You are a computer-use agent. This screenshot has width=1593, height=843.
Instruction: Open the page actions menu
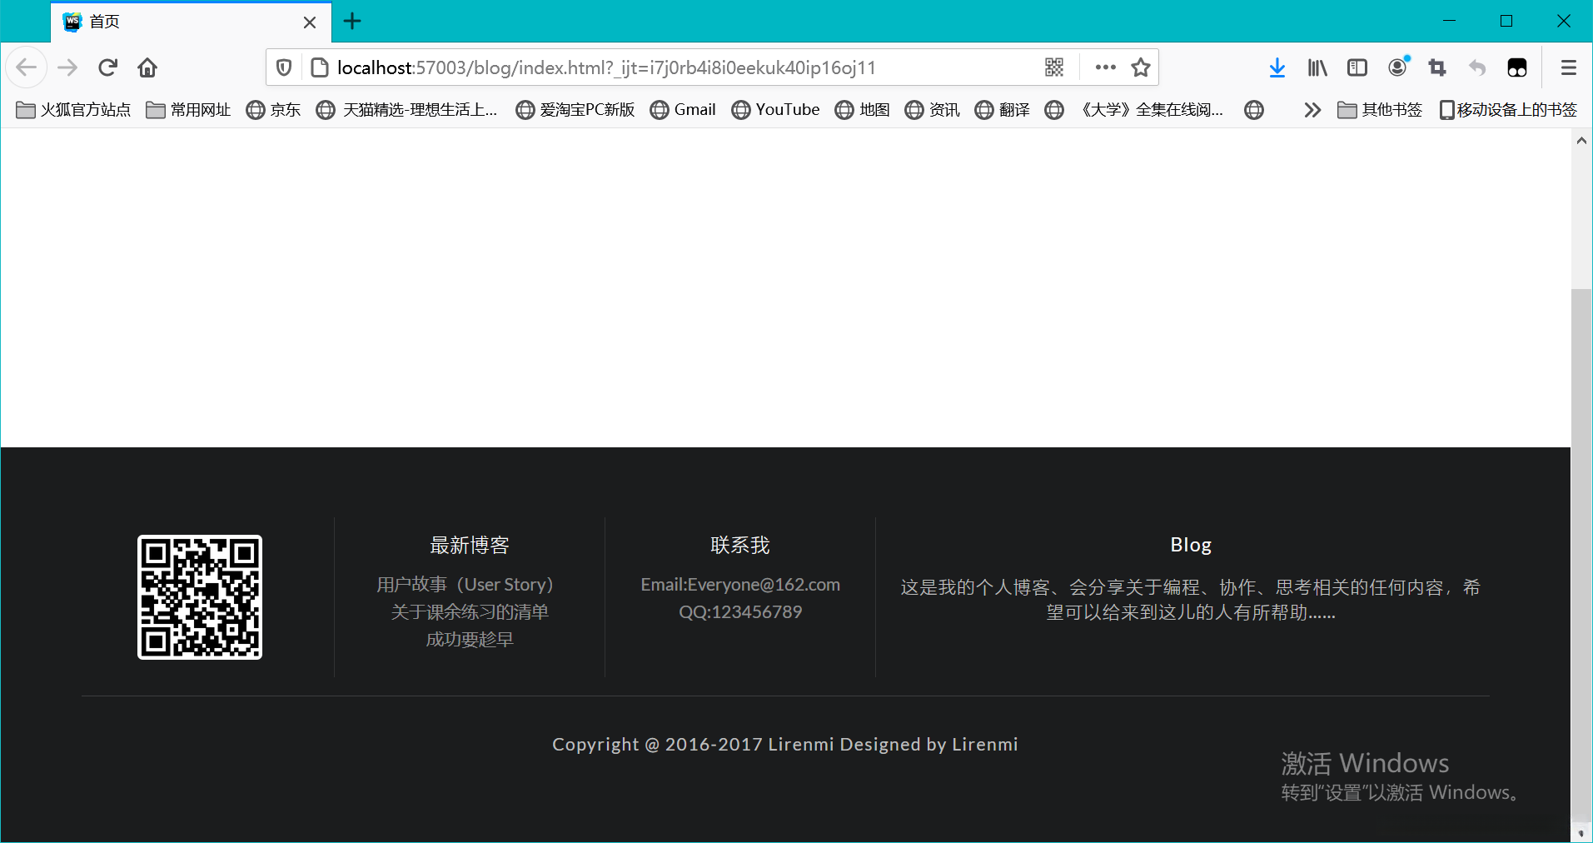pos(1104,67)
